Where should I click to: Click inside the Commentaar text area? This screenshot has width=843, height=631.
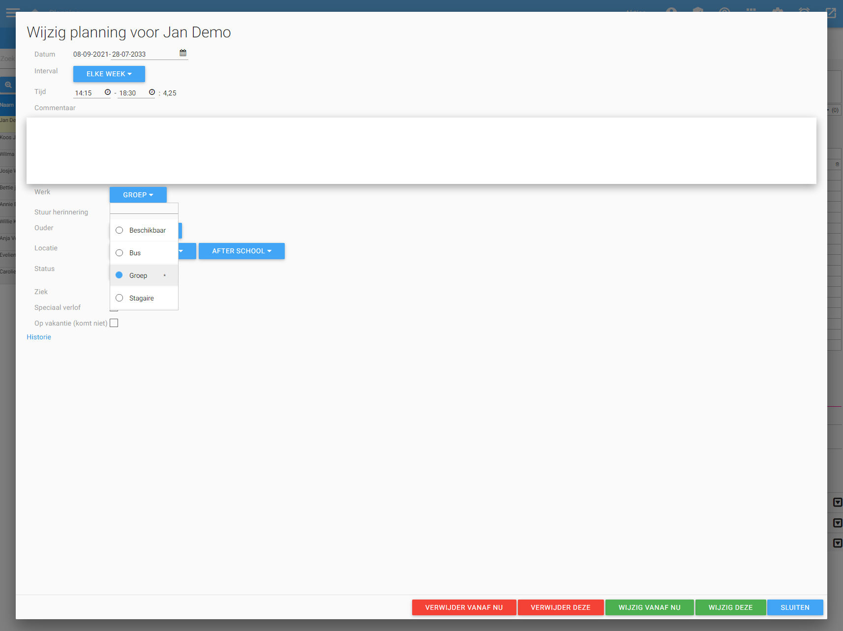[421, 150]
